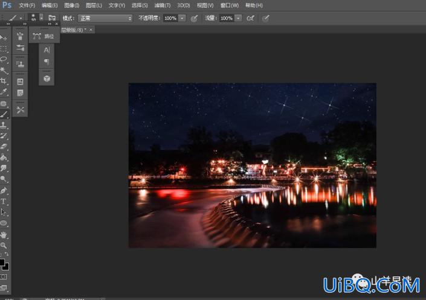Select the Clone Stamp tool
This screenshot has height=300, width=426.
pos(4,125)
